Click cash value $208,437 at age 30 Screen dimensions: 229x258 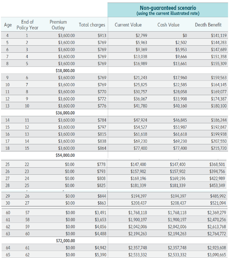click(178, 203)
